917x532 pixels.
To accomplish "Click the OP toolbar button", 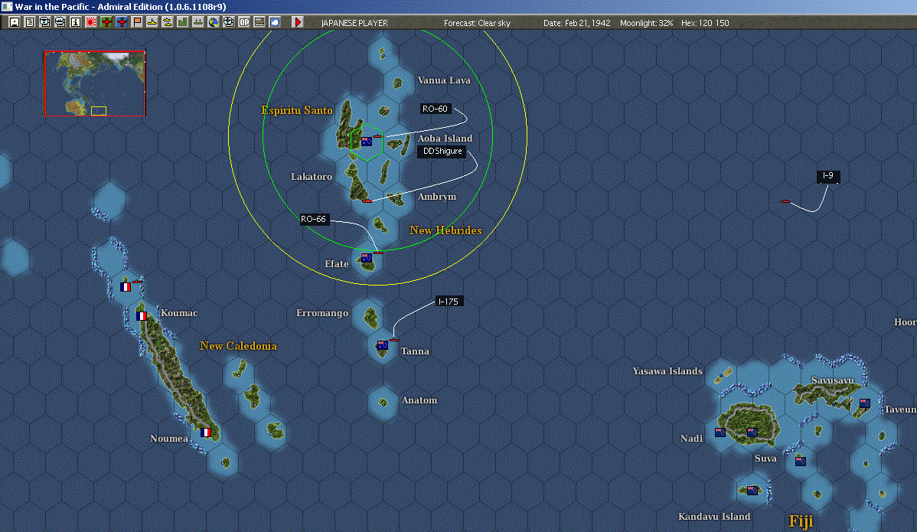I will [244, 22].
